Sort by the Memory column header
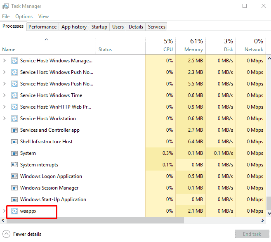The image size is (271, 242). [x=191, y=45]
